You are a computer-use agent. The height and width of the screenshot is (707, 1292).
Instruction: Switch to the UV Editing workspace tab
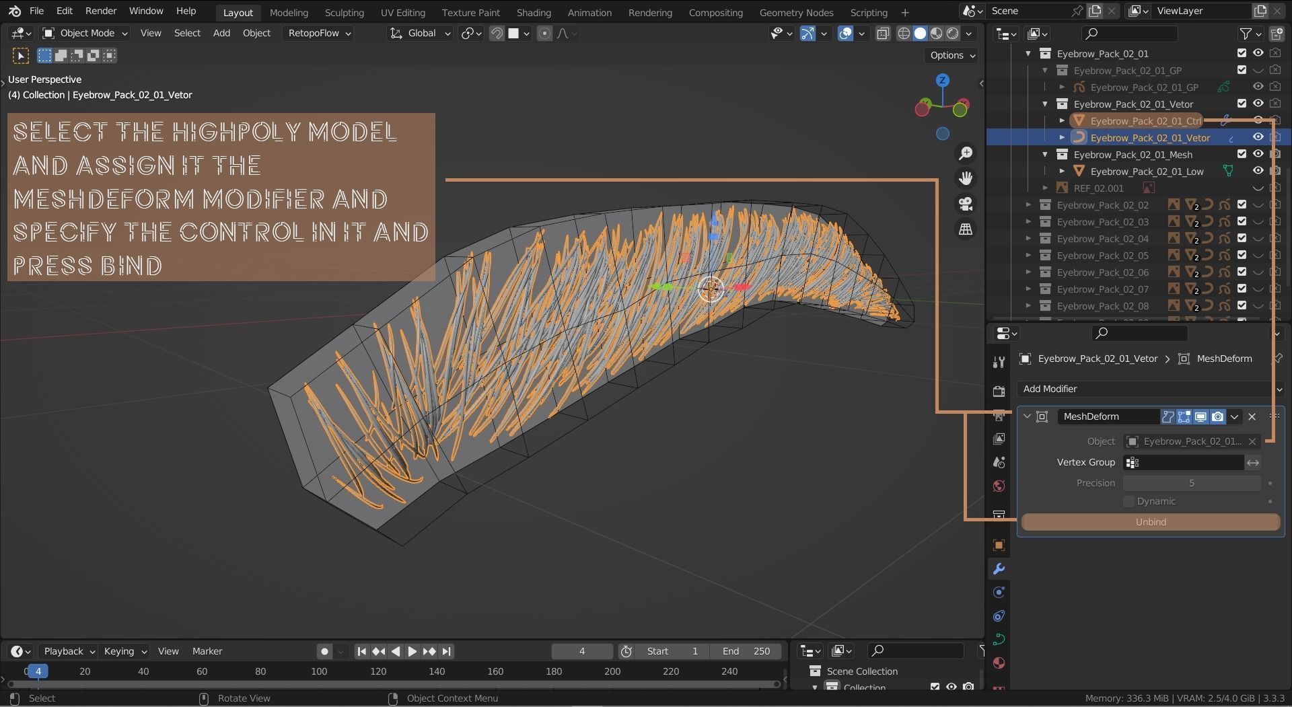click(x=402, y=12)
